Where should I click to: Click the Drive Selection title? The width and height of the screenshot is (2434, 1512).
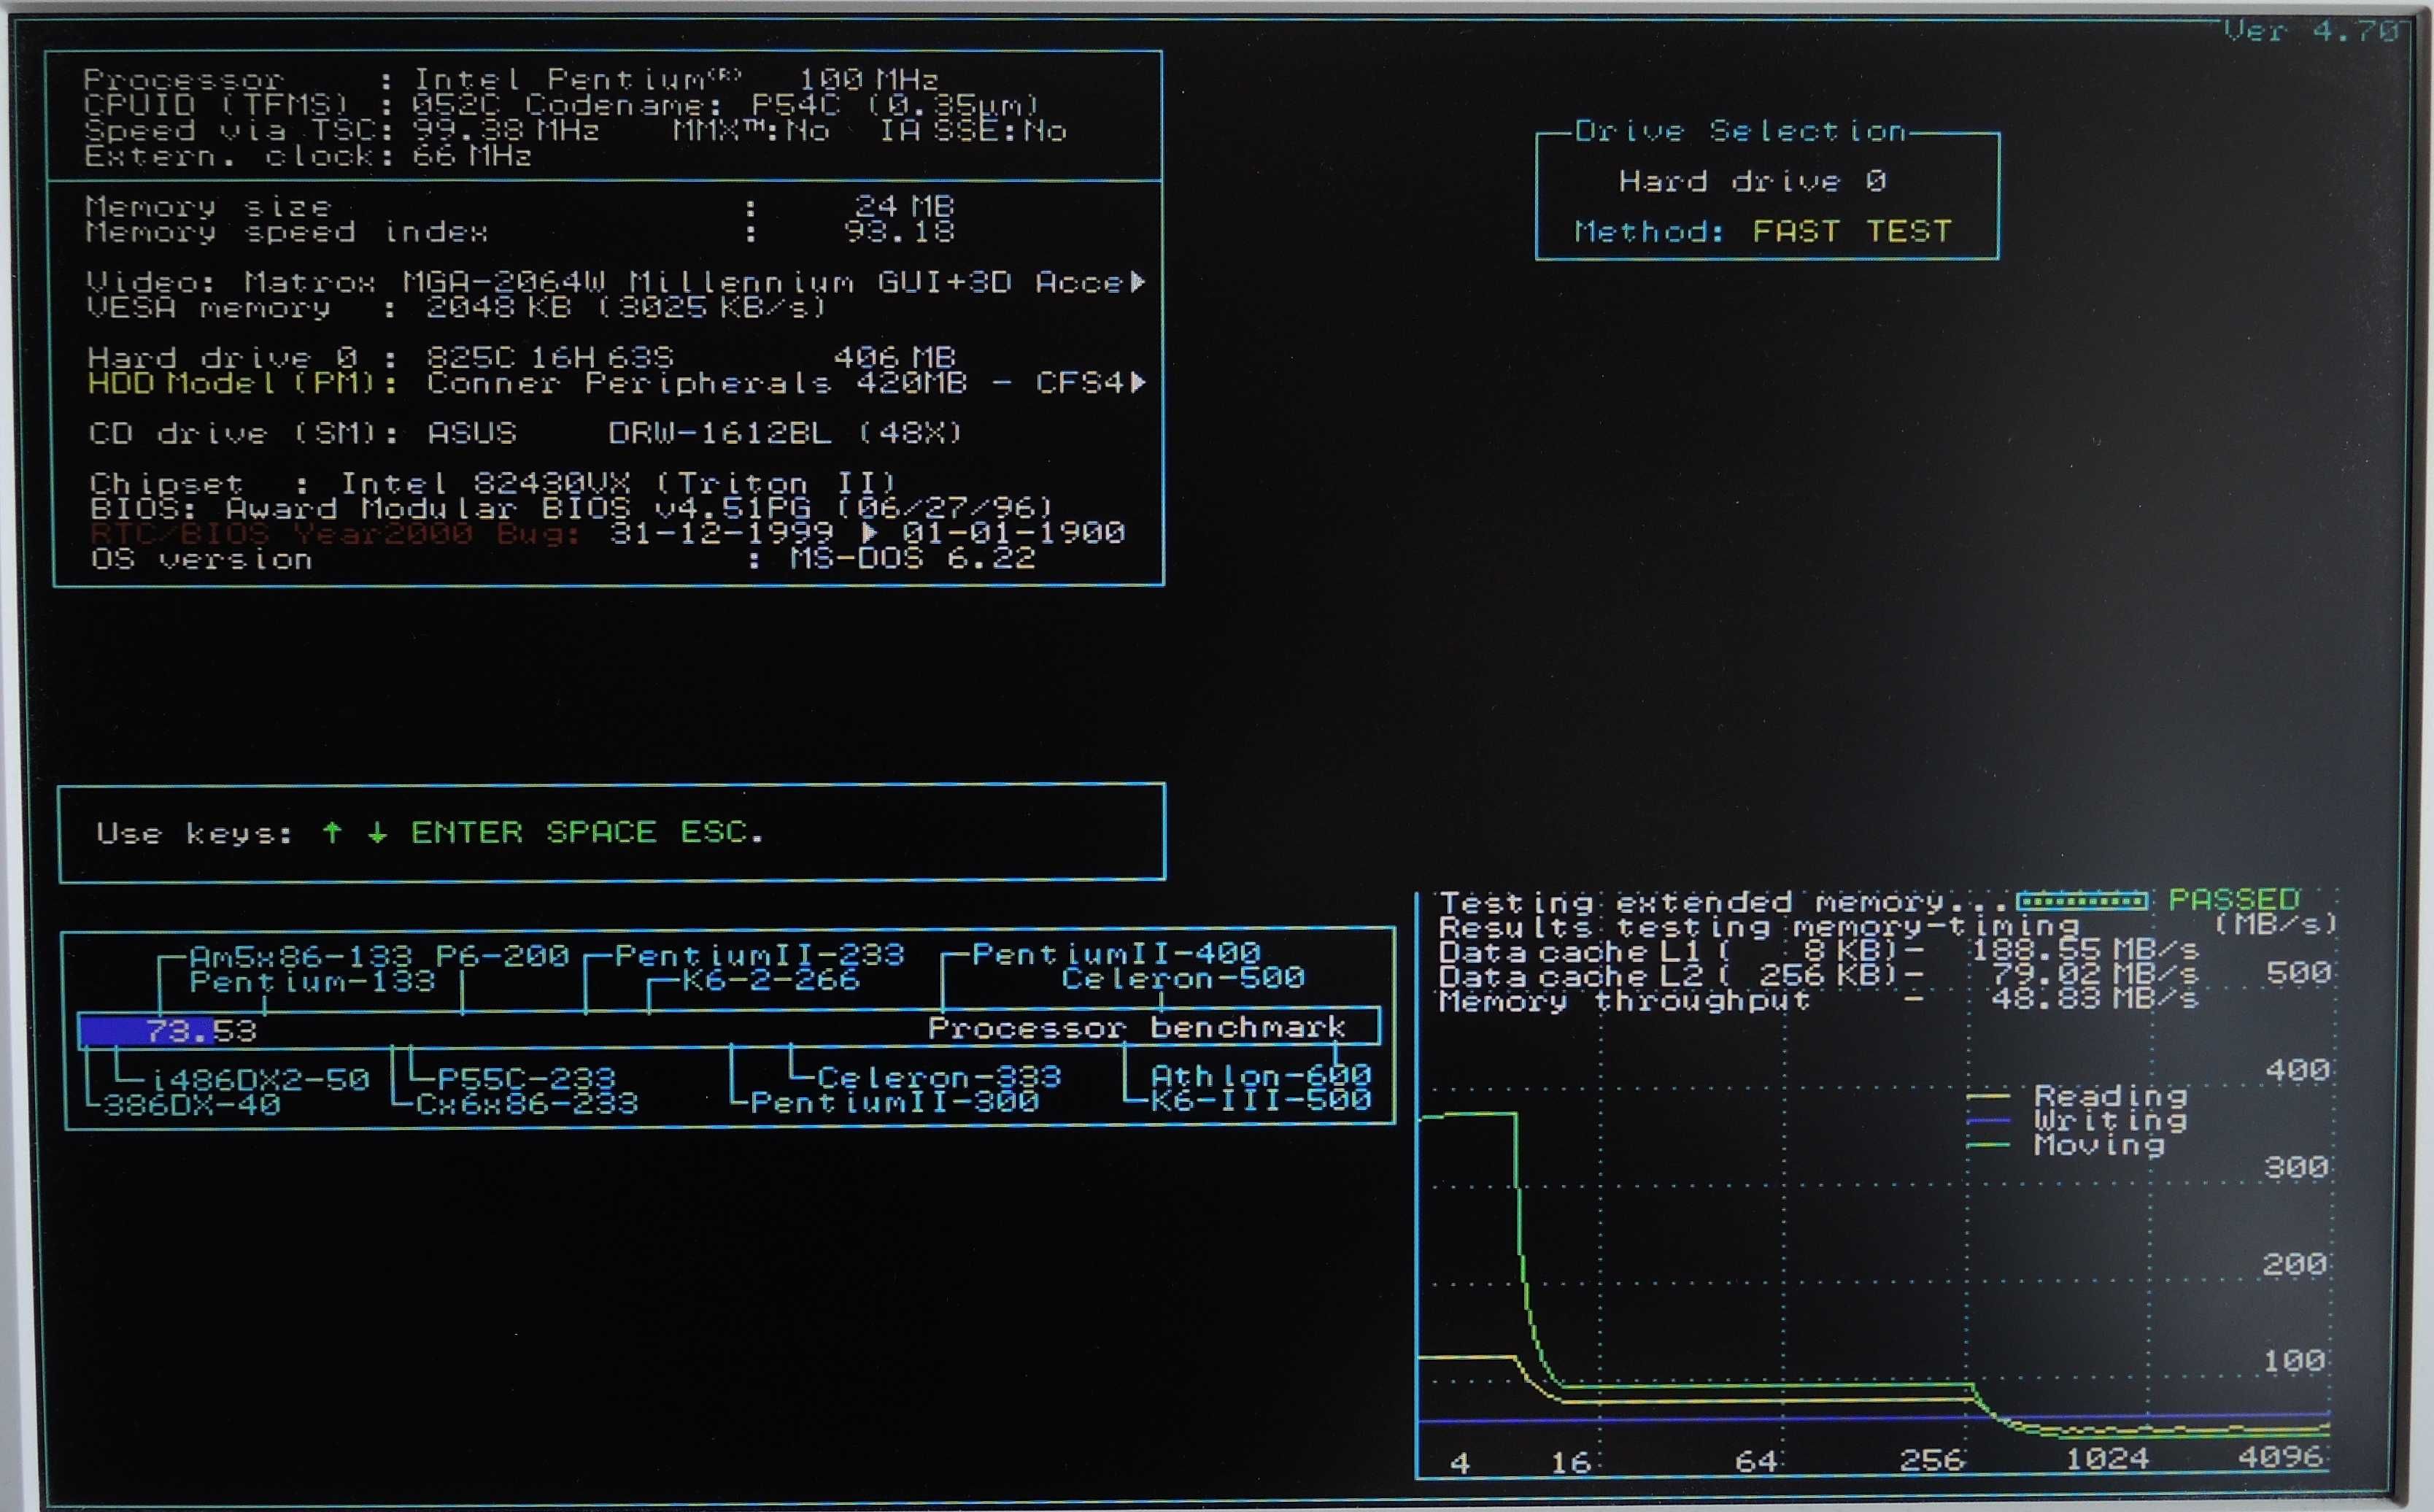tap(1740, 131)
